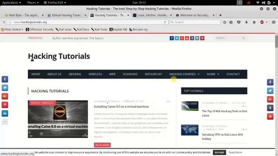Open the WIRELESS navigation item

tap(95, 74)
